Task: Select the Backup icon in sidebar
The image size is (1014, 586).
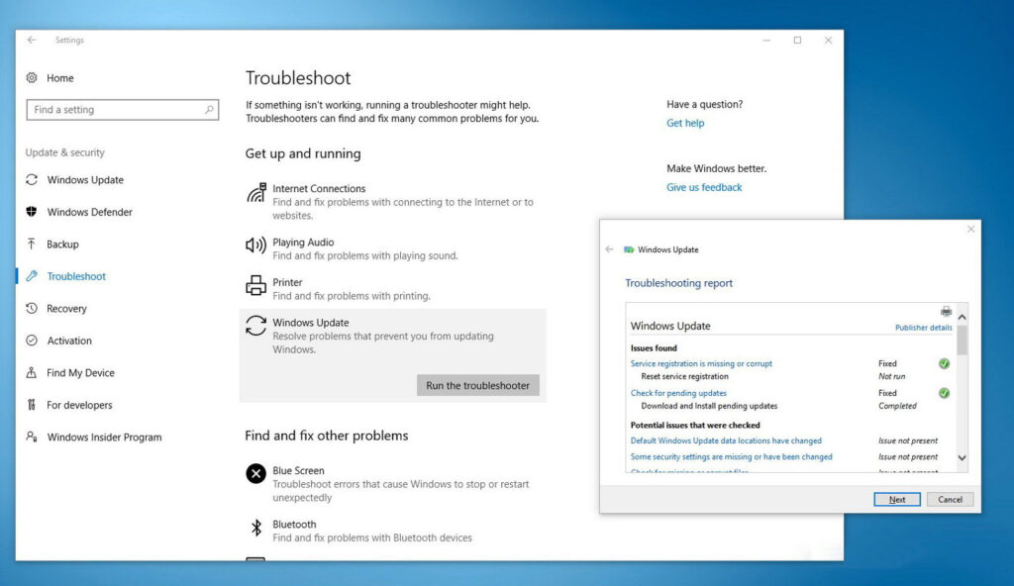Action: 32,244
